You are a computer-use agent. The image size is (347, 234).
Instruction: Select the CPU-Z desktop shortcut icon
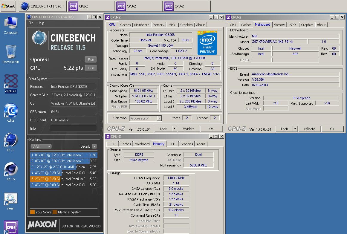click(x=11, y=227)
